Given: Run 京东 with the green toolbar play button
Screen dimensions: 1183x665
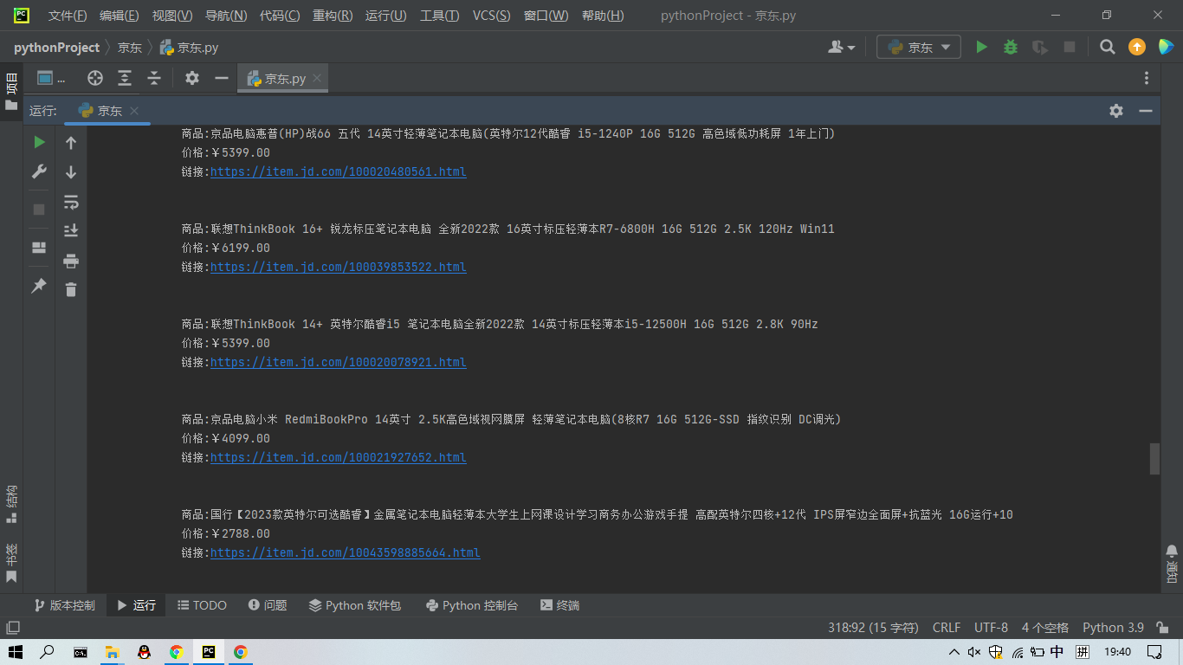Looking at the screenshot, I should click(x=981, y=47).
